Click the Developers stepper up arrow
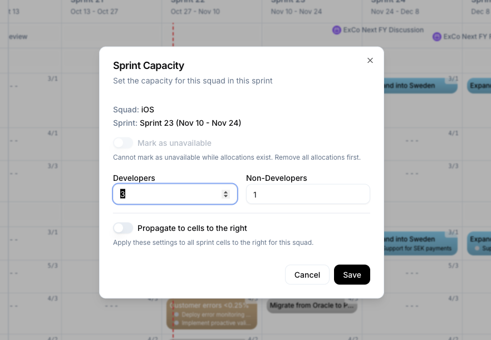The image size is (491, 340). [225, 191]
